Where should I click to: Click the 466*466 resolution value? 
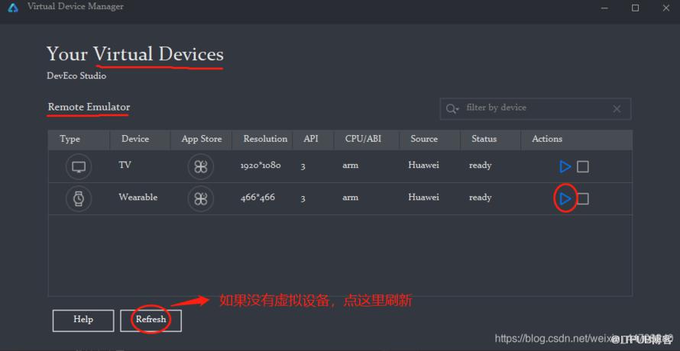point(257,198)
